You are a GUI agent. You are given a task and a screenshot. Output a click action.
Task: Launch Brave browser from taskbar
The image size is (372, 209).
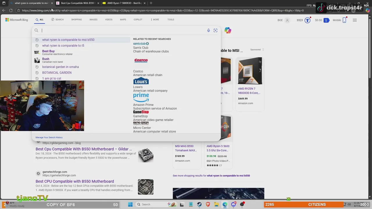tap(208, 204)
